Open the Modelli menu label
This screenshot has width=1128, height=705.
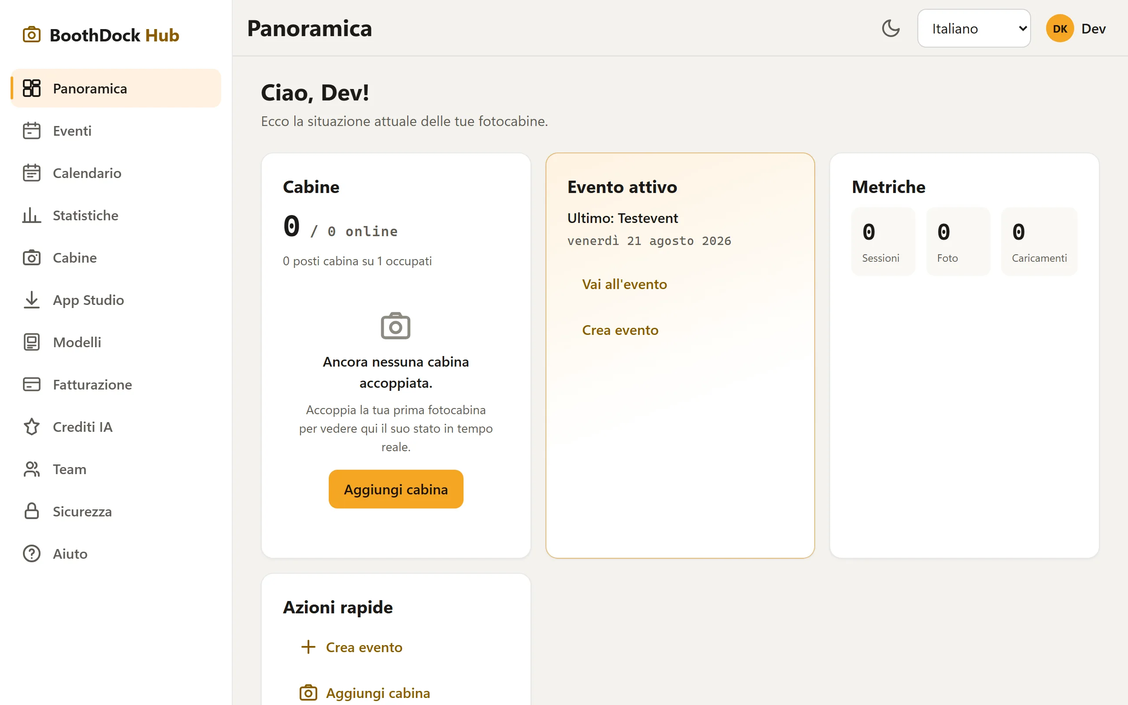pos(77,342)
